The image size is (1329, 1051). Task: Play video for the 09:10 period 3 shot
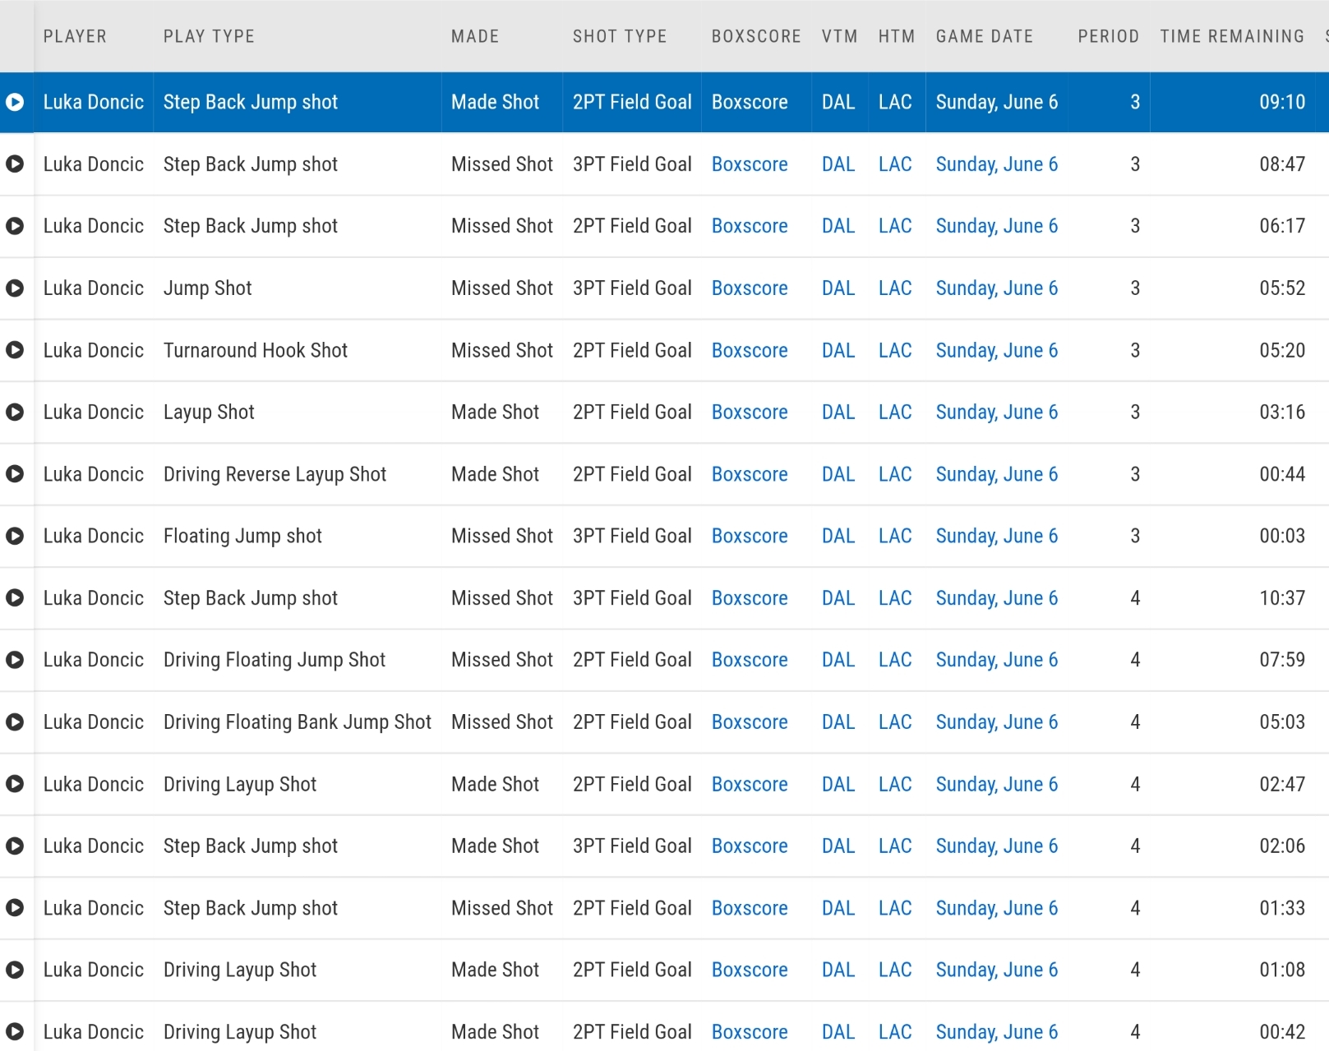tap(15, 102)
